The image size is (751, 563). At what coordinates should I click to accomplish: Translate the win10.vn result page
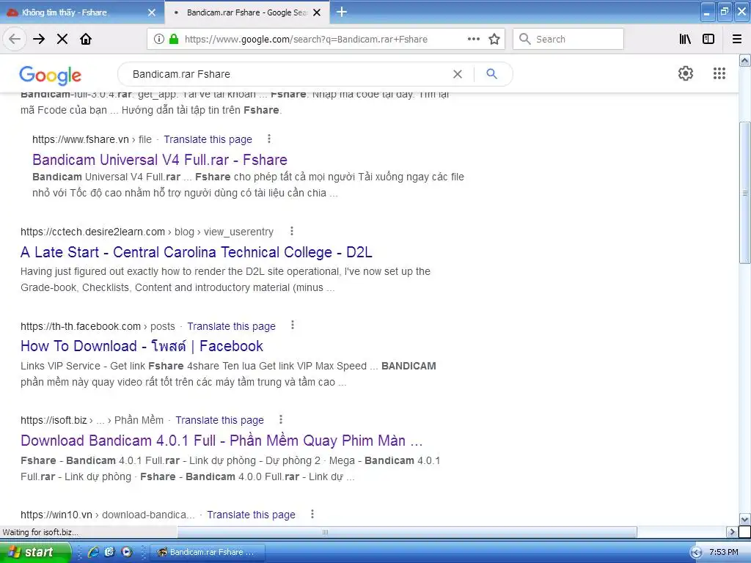pos(251,515)
